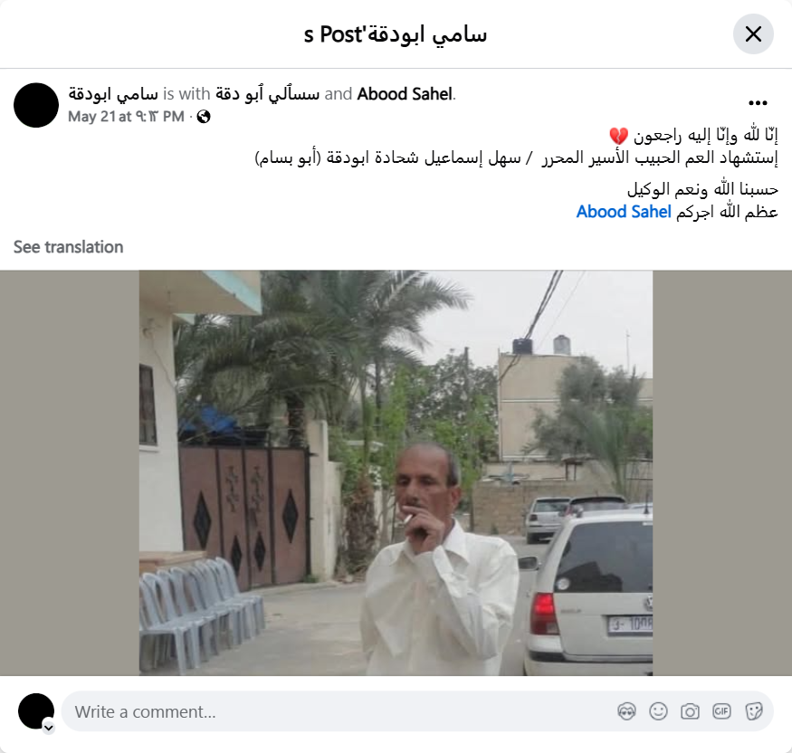Open tagged profile سسألي أبو دقة

coord(267,94)
